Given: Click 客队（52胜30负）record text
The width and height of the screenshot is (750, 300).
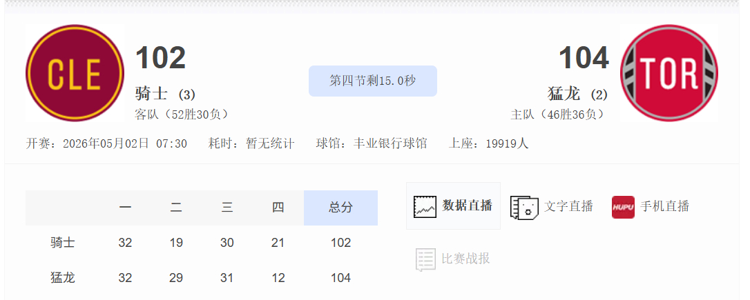Looking at the screenshot, I should 184,114.
